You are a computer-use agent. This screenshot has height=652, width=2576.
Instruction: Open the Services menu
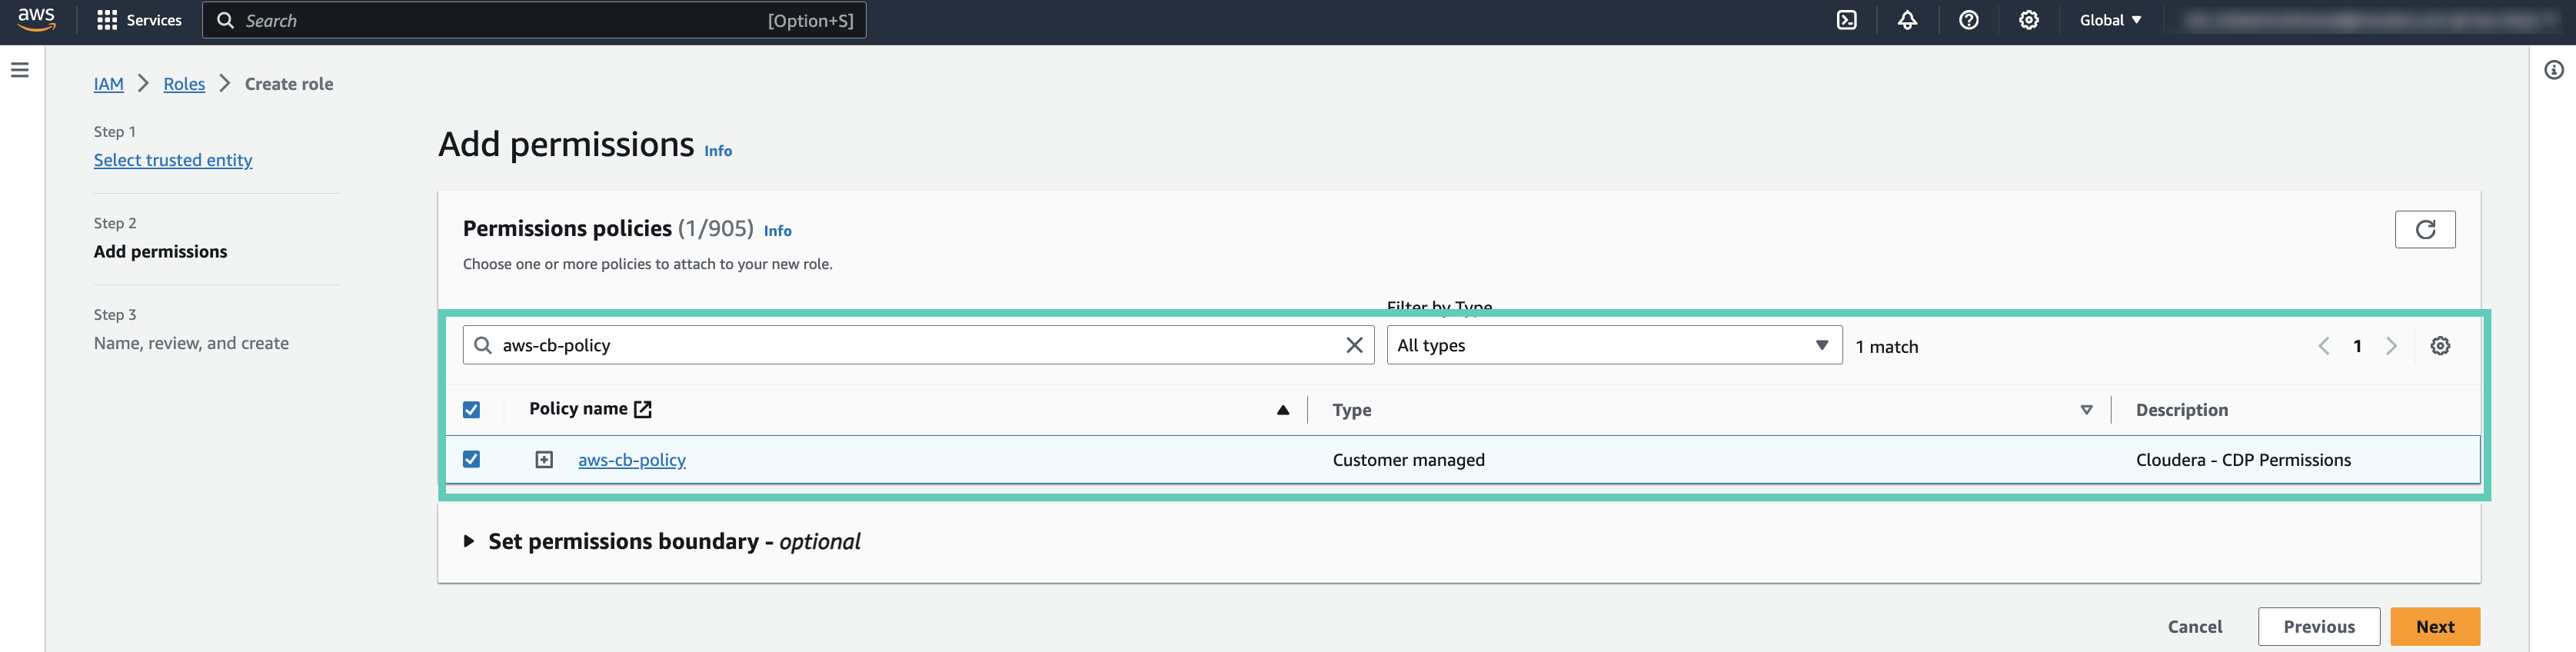click(140, 20)
